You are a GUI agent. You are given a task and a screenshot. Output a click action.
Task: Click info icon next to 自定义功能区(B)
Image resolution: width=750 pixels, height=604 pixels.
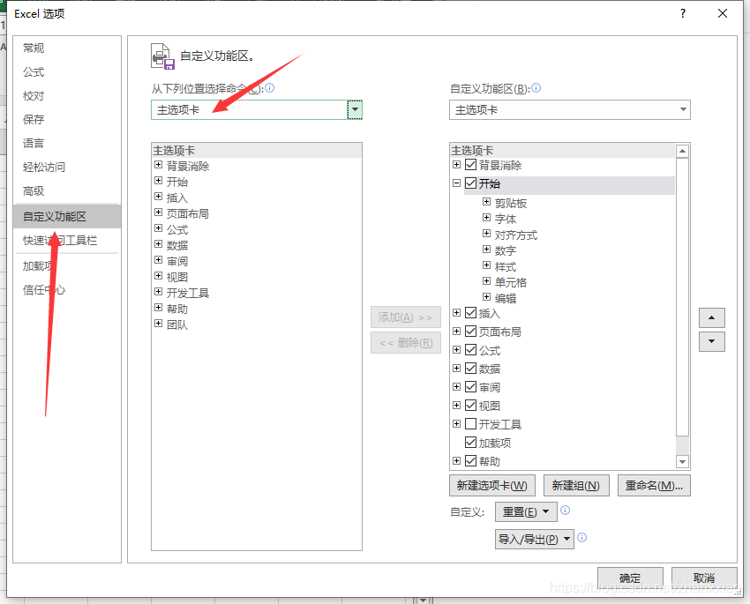(536, 88)
